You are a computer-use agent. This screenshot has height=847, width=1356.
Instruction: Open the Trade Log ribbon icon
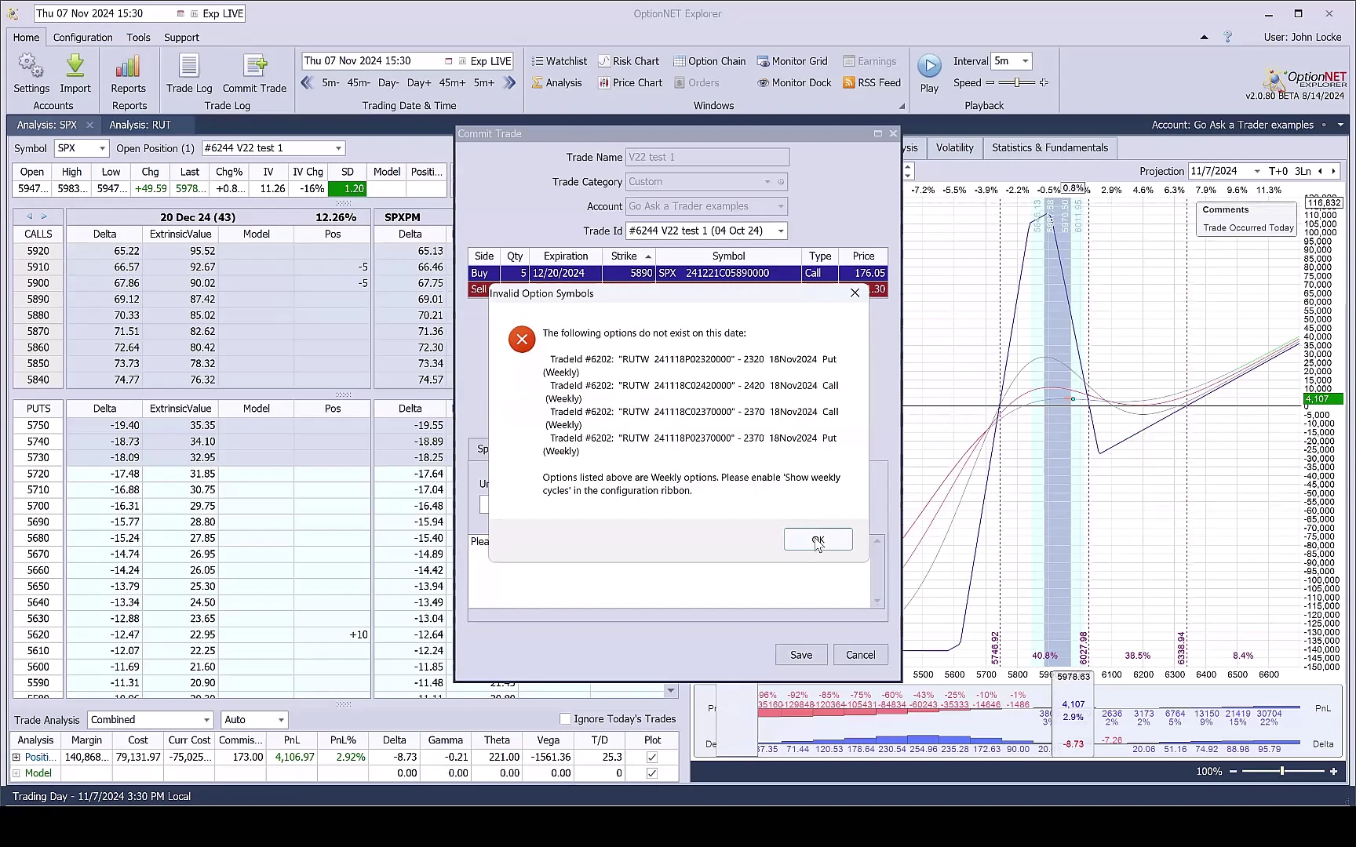(x=189, y=74)
